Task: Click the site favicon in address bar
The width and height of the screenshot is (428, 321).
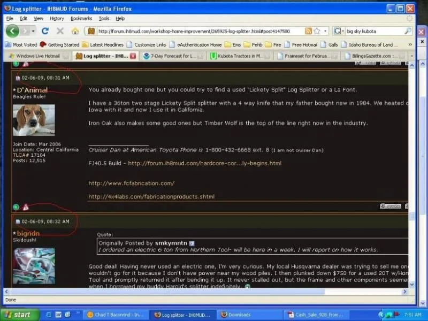Action: [x=91, y=31]
